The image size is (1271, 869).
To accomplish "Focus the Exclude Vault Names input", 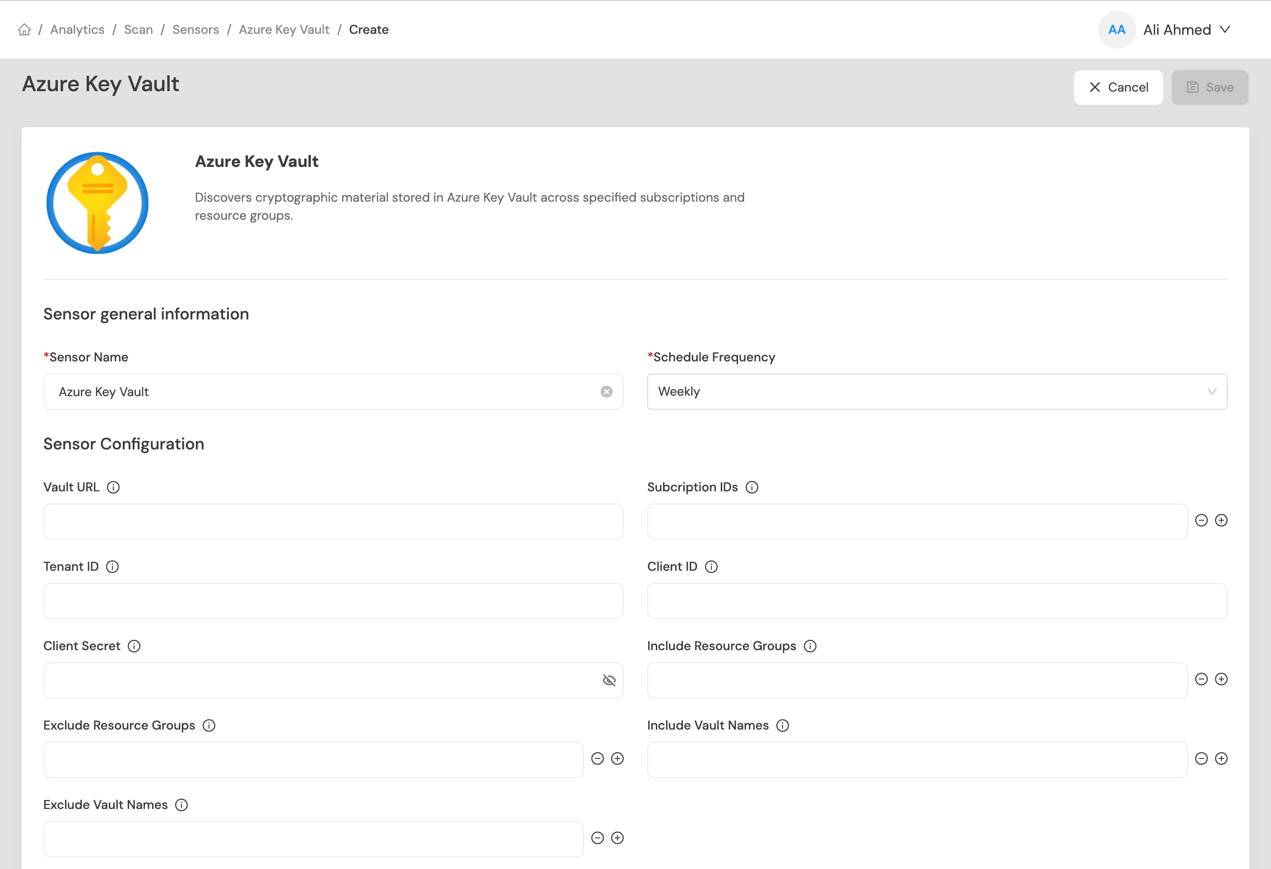I will [313, 839].
